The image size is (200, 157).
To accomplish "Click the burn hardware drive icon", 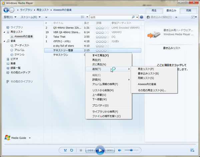I will tap(154, 34).
